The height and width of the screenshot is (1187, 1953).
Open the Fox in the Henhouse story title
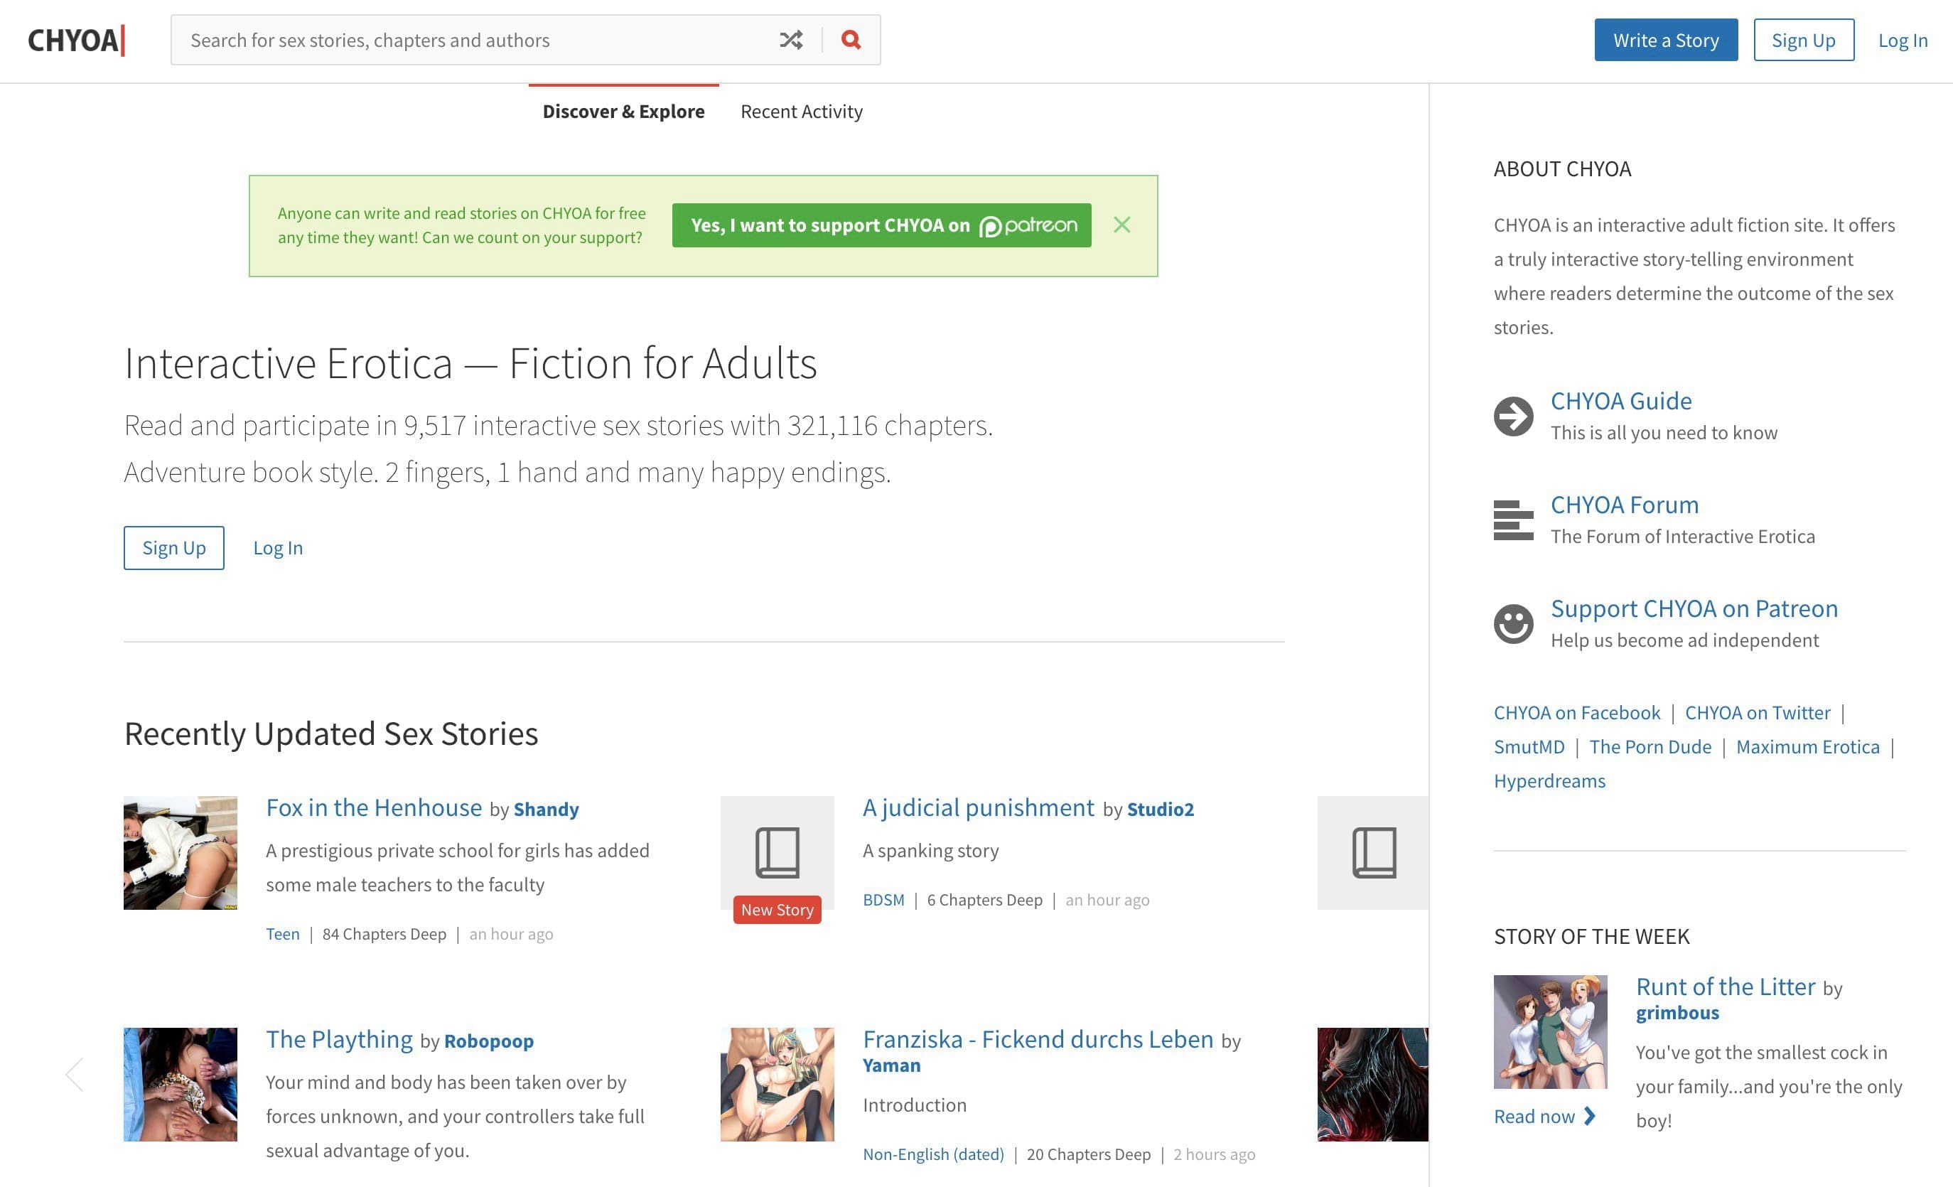pos(373,807)
